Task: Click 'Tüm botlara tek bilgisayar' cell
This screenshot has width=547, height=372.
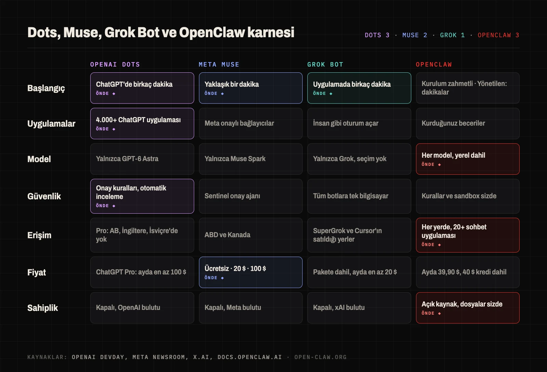Action: (x=359, y=196)
